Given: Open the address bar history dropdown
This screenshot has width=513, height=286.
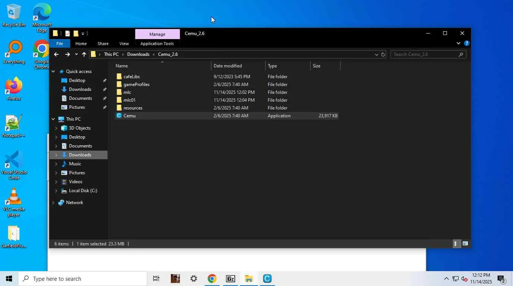Looking at the screenshot, I should 376,54.
